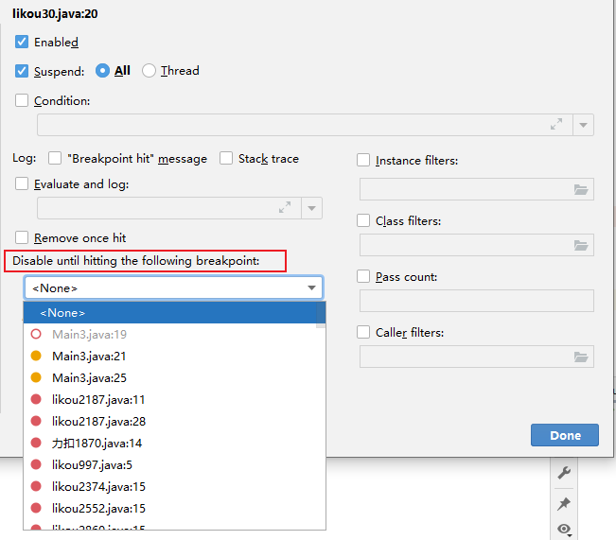Screen dimensions: 616x540
Task: Select the Thread suspend radio button
Action: (x=149, y=70)
